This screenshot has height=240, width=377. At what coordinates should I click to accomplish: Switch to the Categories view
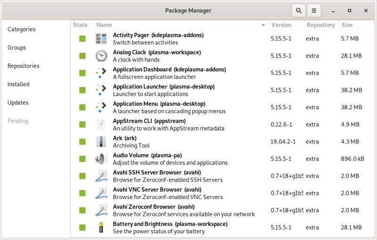pos(22,29)
